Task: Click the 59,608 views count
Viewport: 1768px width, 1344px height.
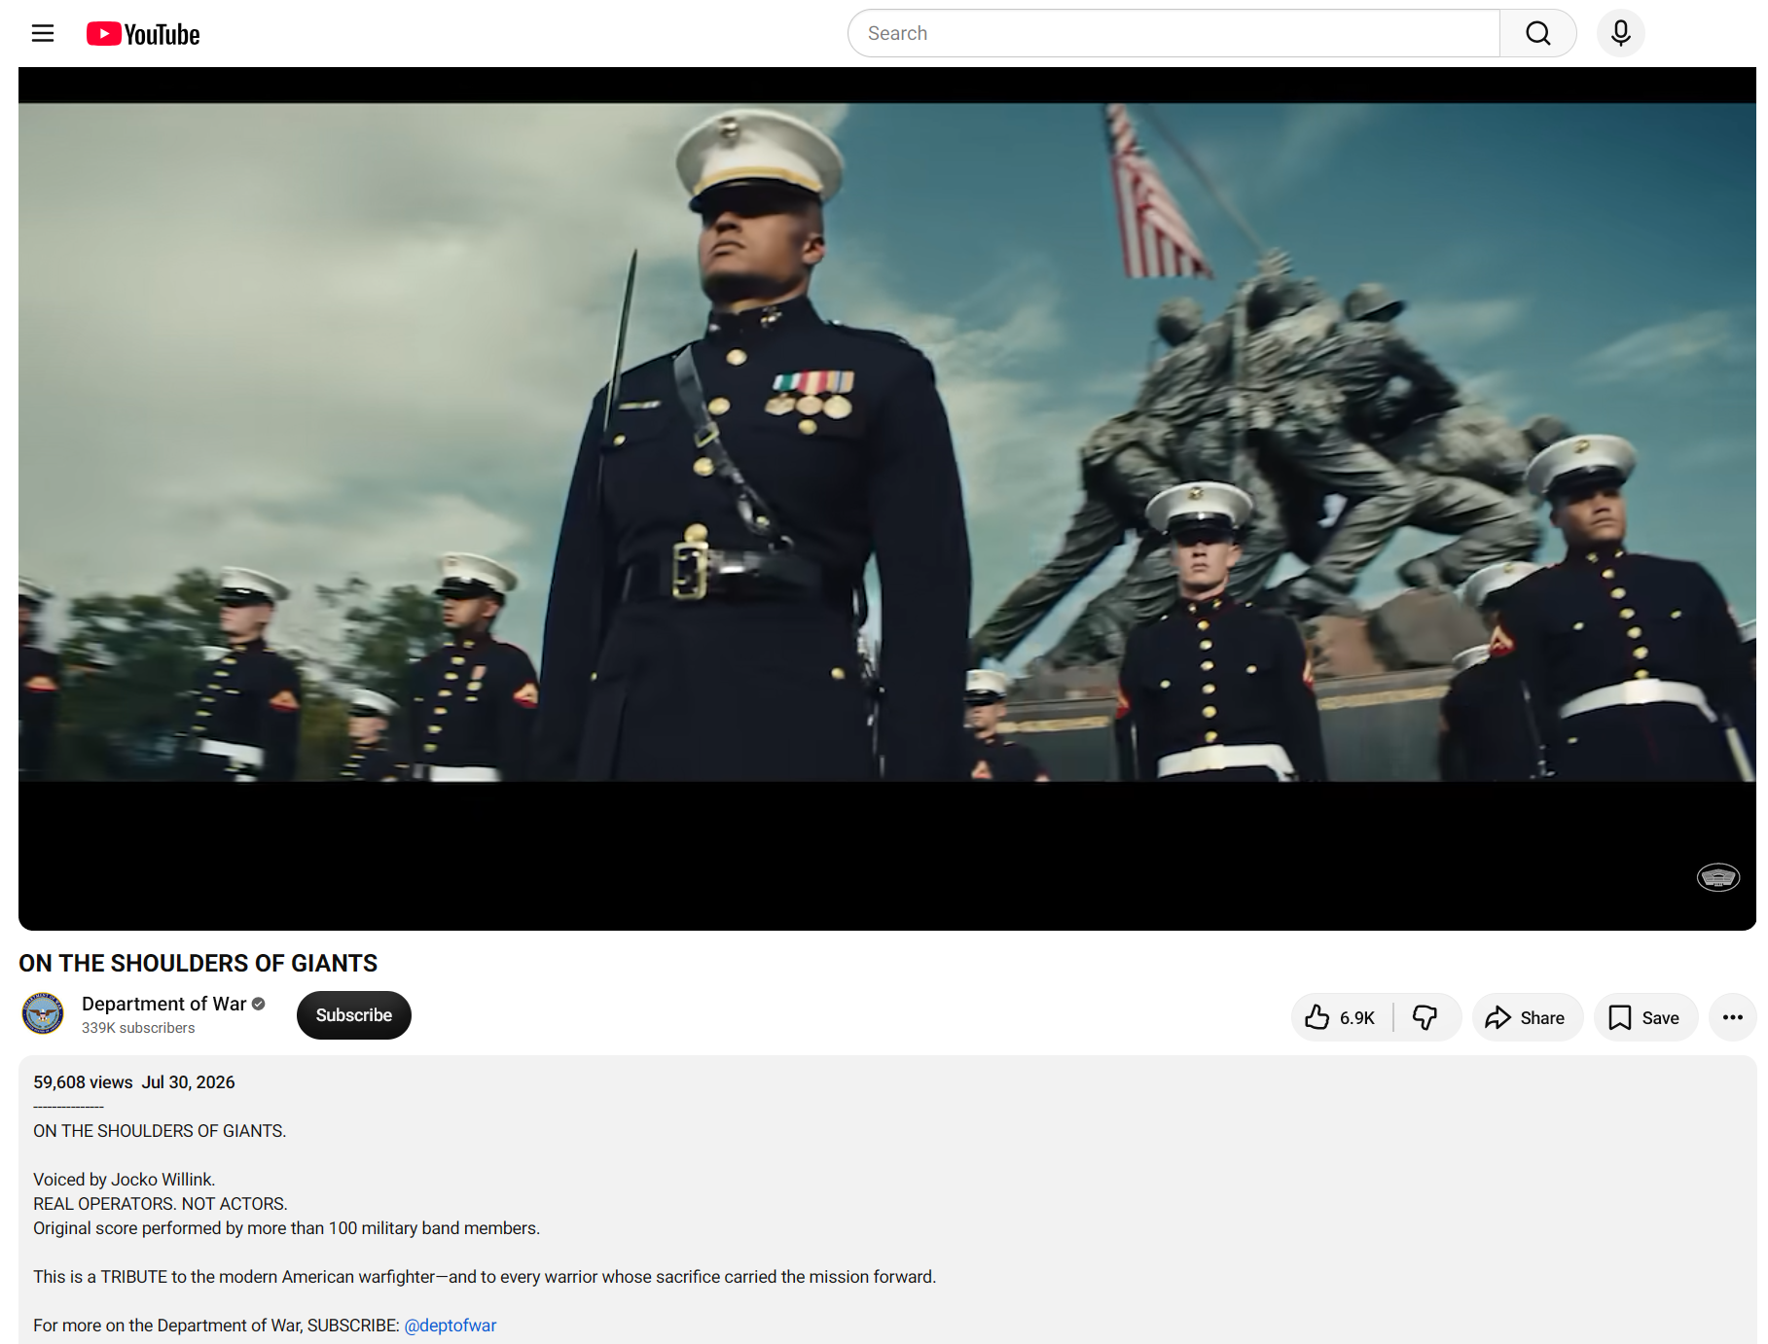Action: click(83, 1082)
